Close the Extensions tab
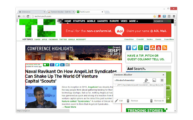193x120 pixels. (x=44, y=12)
